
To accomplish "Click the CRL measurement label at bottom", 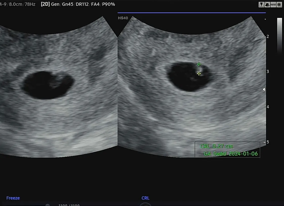I will 146,198.
